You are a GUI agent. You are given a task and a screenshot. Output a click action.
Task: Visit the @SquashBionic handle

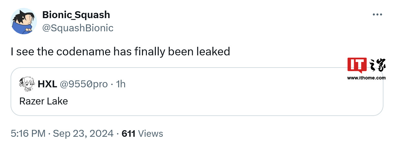(78, 28)
